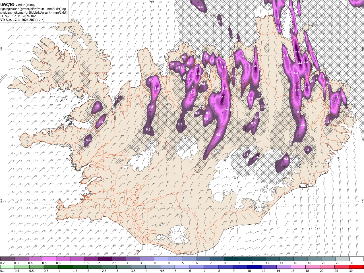Click the '2.2' precipitation value on the map
Viewport: 364px width, 273px height.
tap(307, 87)
